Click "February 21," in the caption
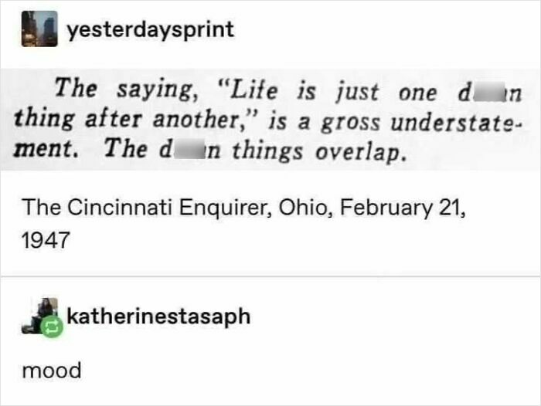The image size is (541, 406). pyautogui.click(x=403, y=208)
